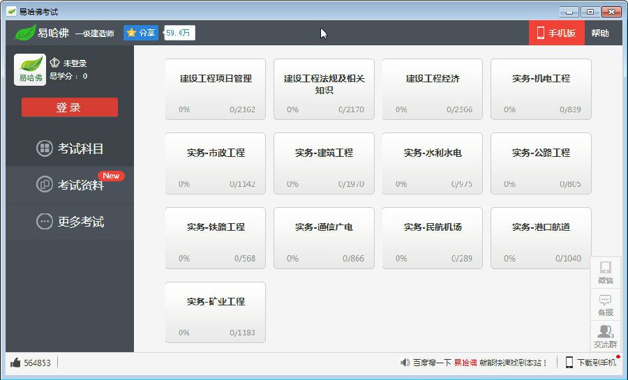Click the 0/2366 progress count
The width and height of the screenshot is (628, 380).
459,109
